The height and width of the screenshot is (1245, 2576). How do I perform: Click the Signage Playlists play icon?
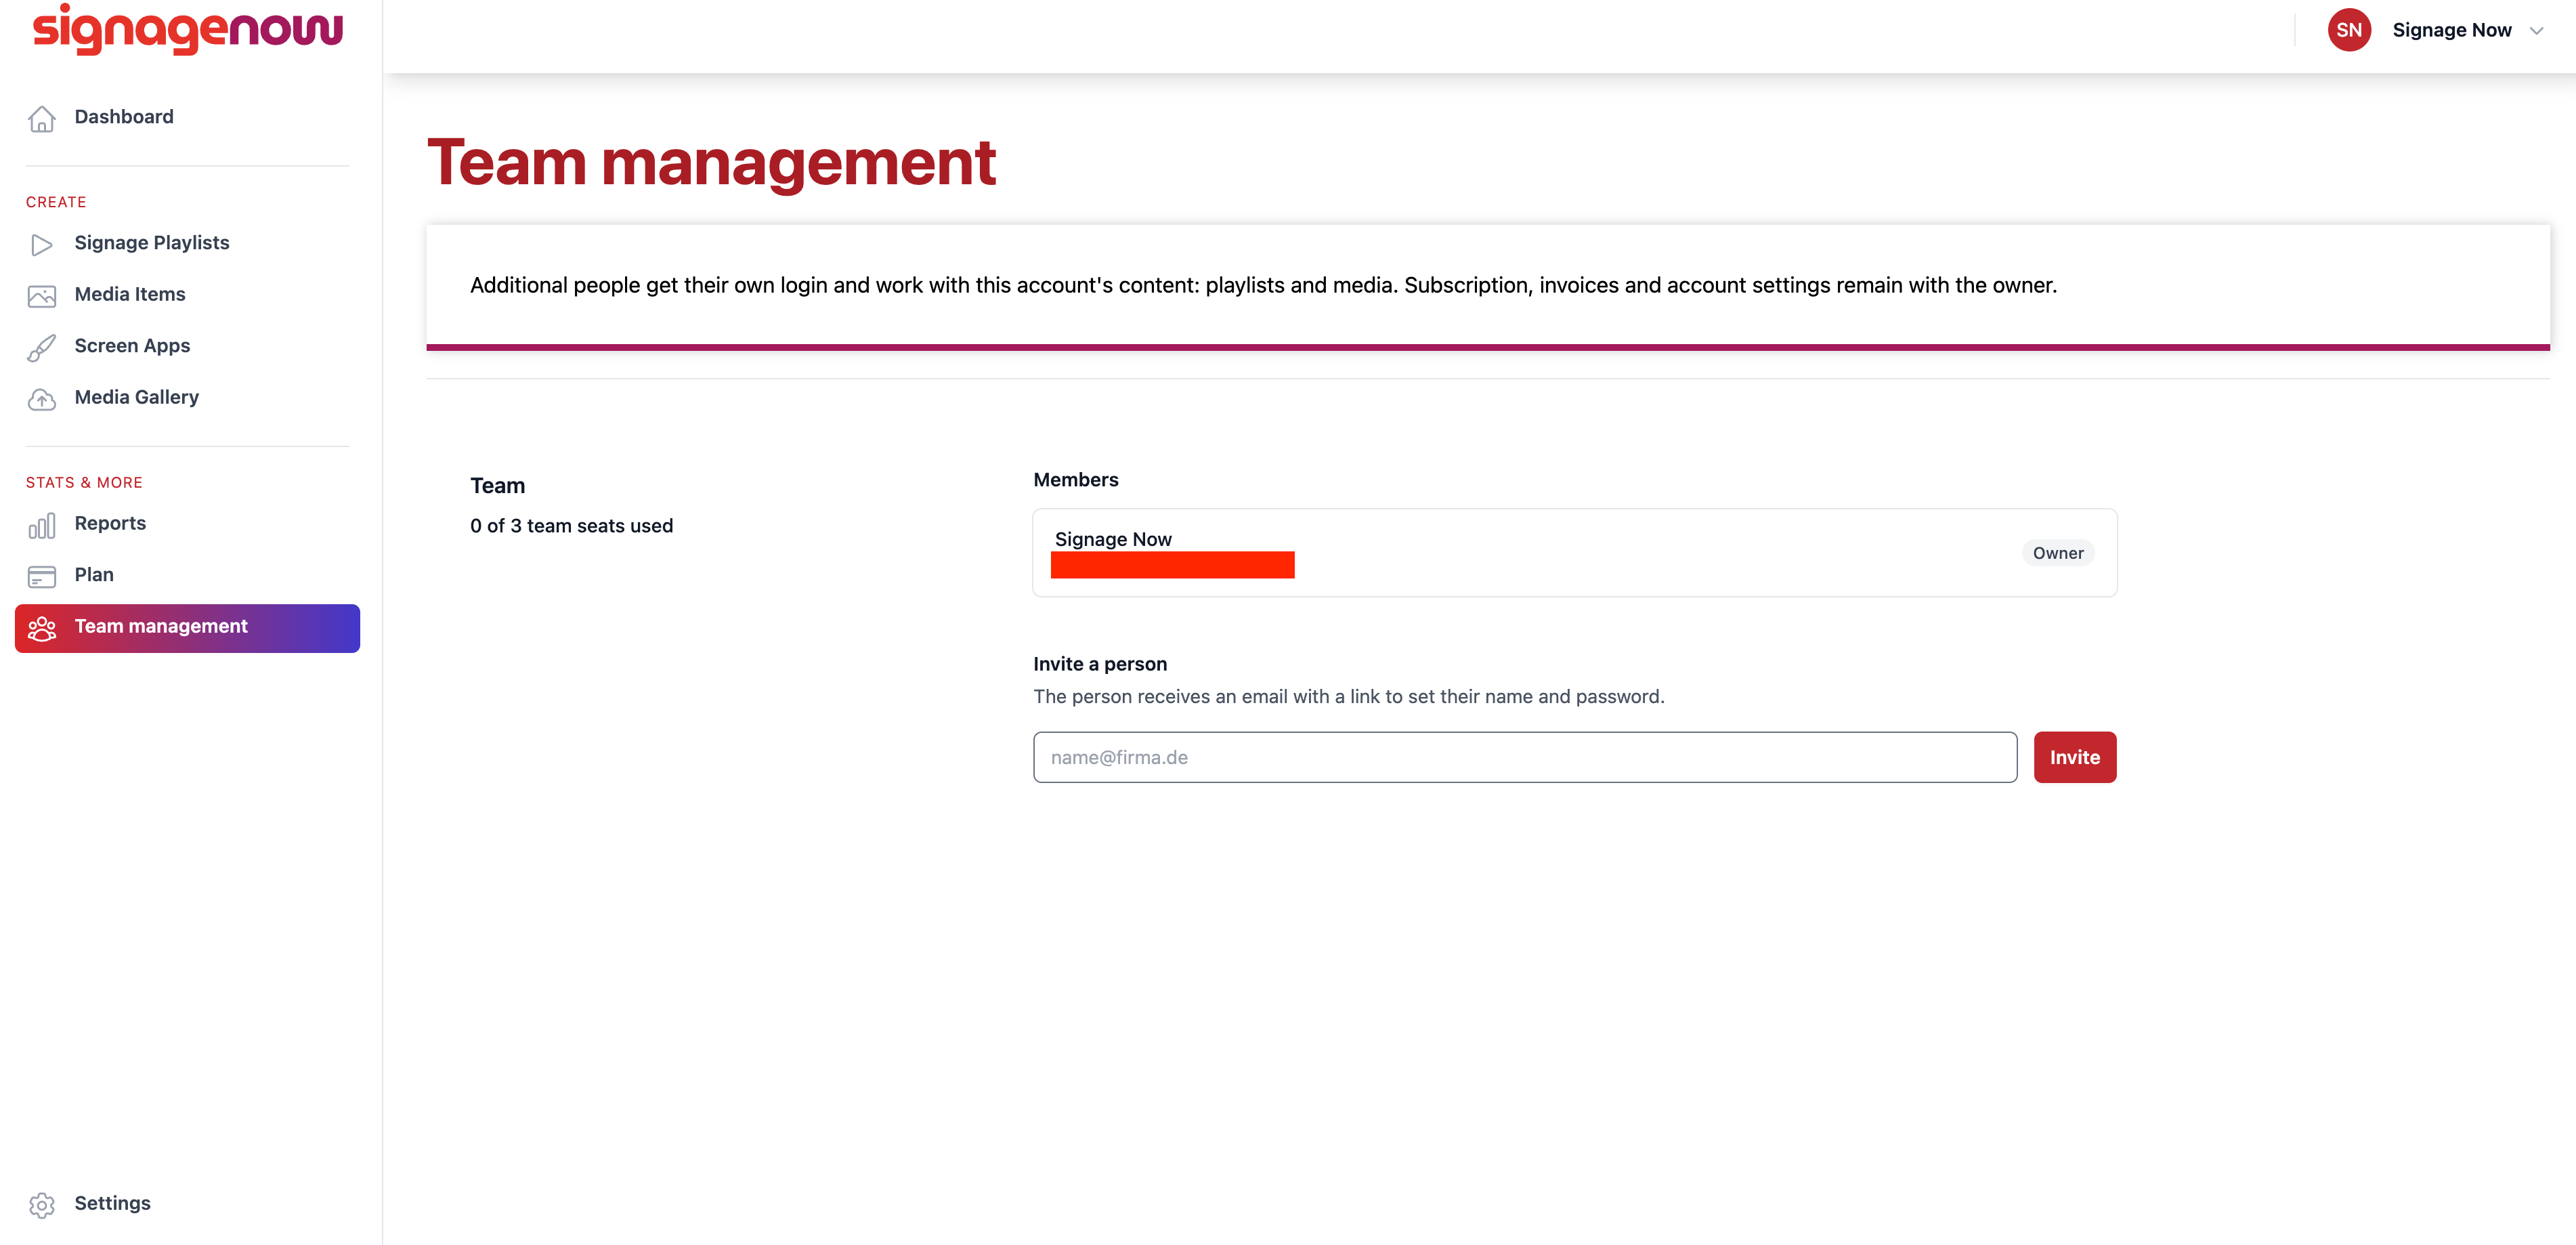click(x=42, y=244)
